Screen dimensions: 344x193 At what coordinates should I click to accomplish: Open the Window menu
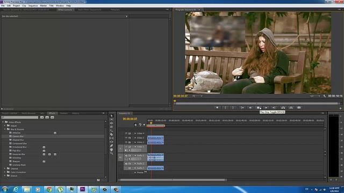click(x=60, y=6)
